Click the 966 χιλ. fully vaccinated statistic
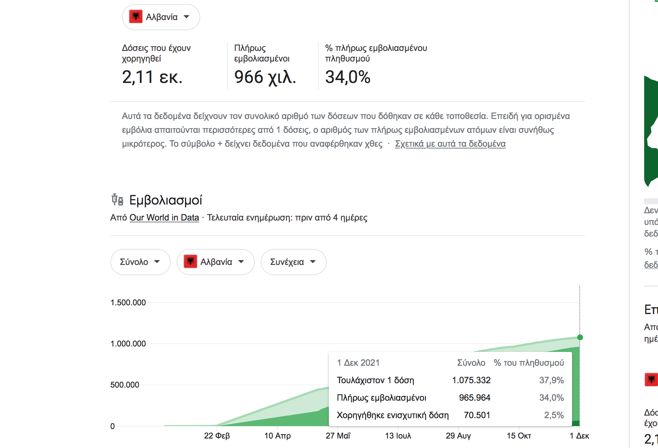 coord(265,77)
